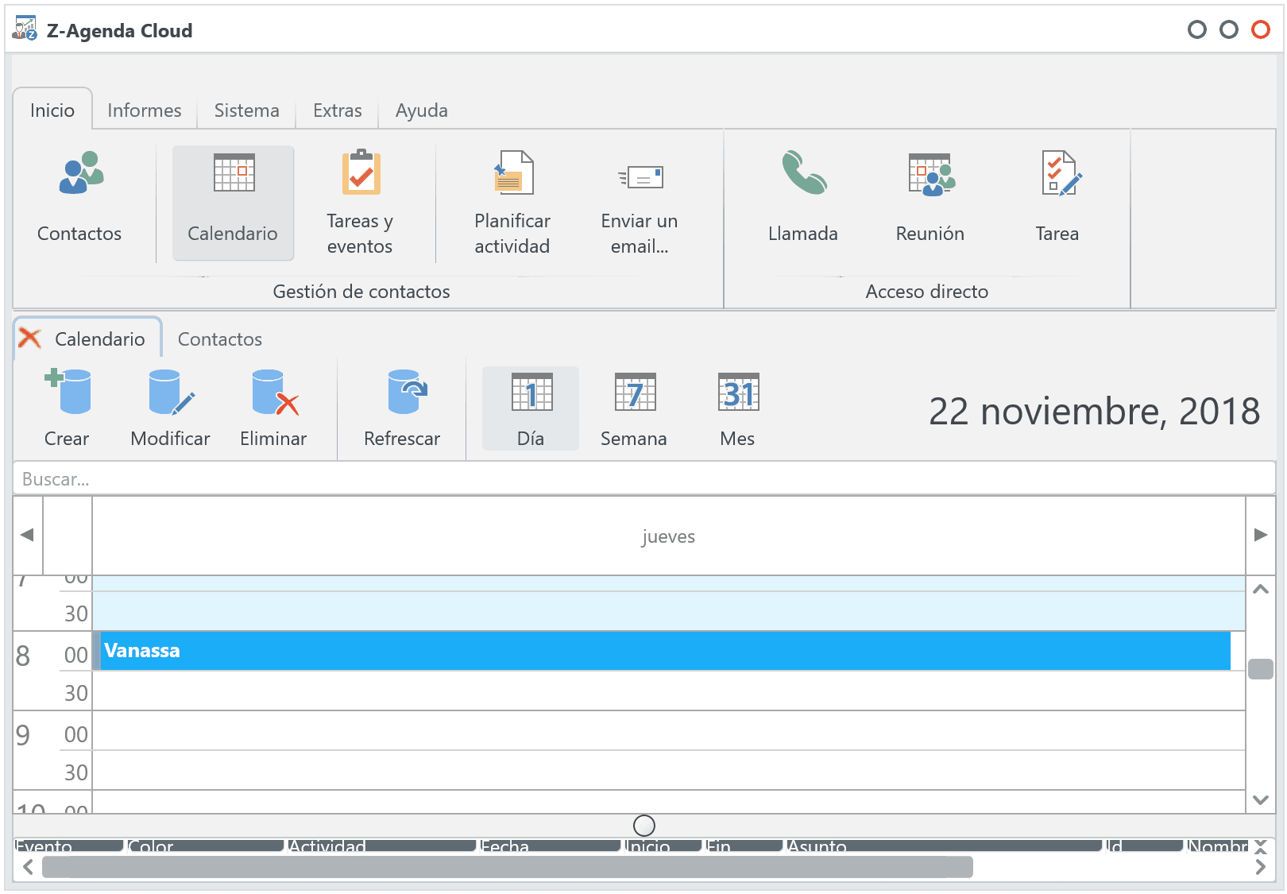Go to next day arrow
Screen dimensions: 1287x894
point(1260,535)
